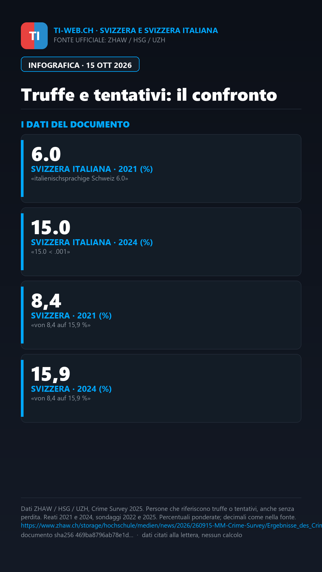Click the headline Truffe e tentativi
The image size is (322, 572).
click(149, 95)
